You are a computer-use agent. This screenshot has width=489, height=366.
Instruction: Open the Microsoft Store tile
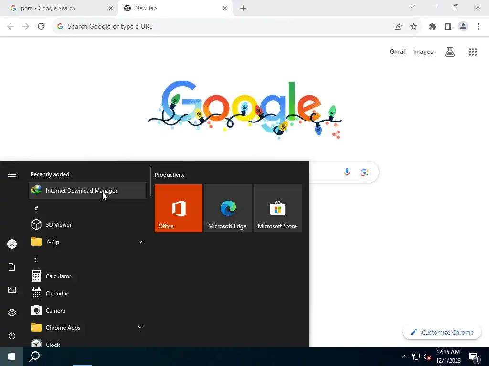[x=278, y=208]
